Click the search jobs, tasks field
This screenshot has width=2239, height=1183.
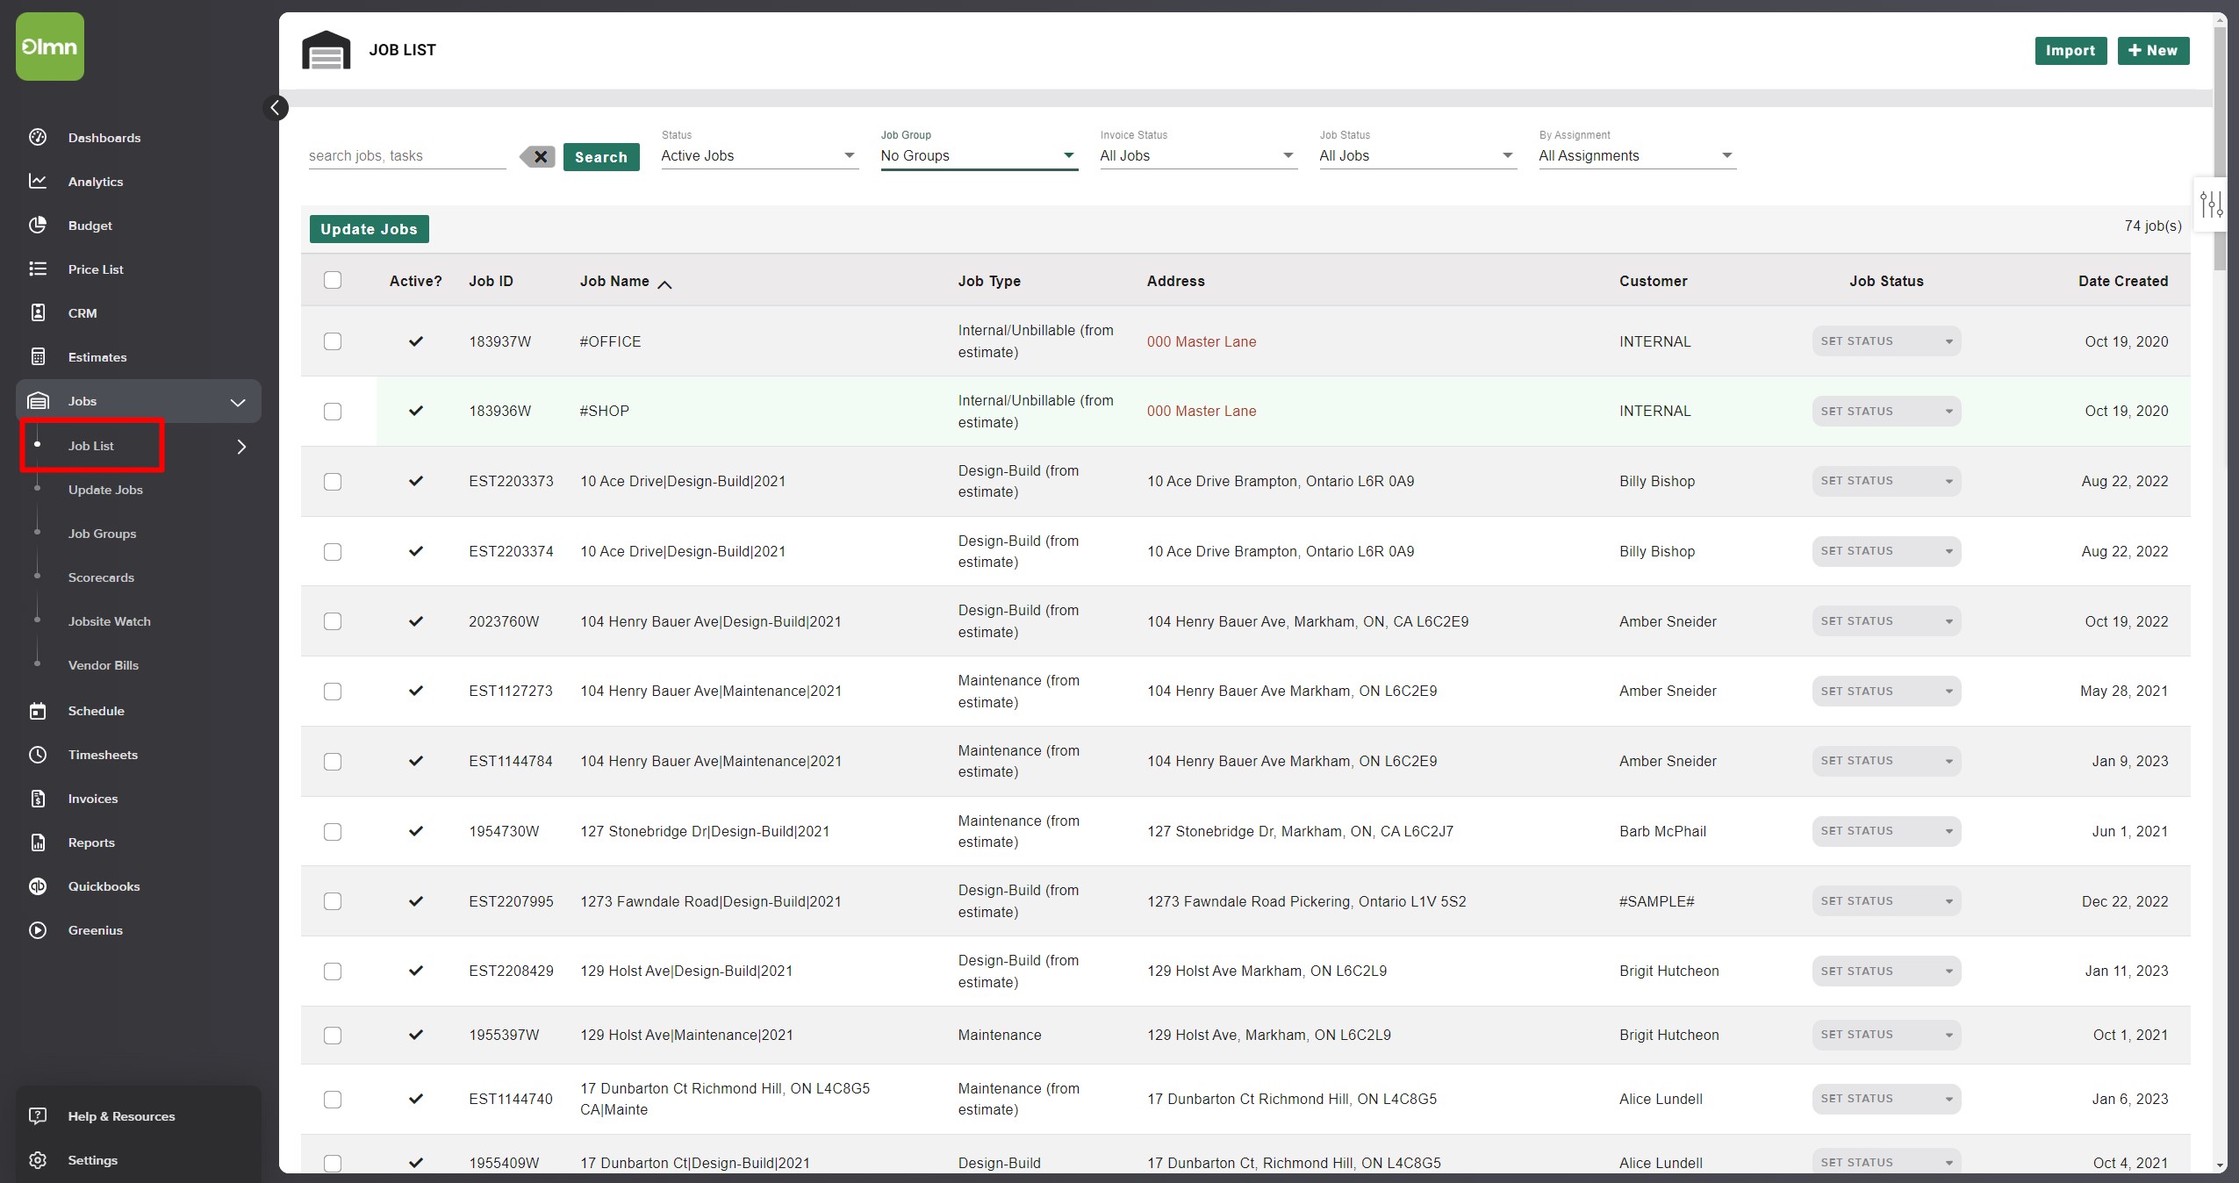407,155
